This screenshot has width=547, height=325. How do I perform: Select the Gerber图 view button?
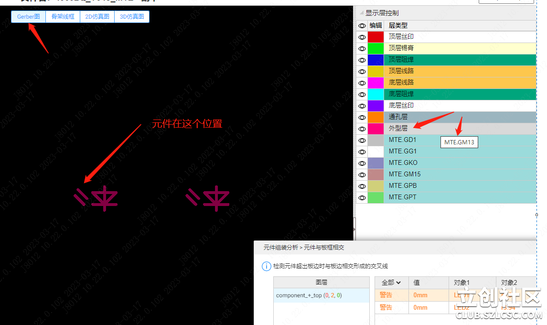pyautogui.click(x=29, y=17)
